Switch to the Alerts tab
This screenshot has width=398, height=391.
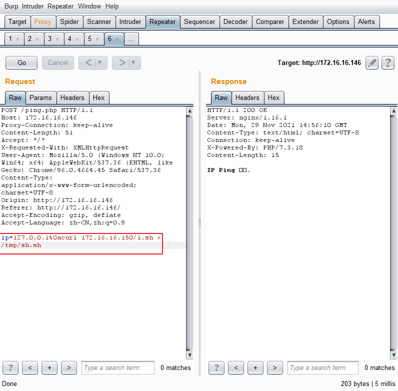[x=366, y=22]
